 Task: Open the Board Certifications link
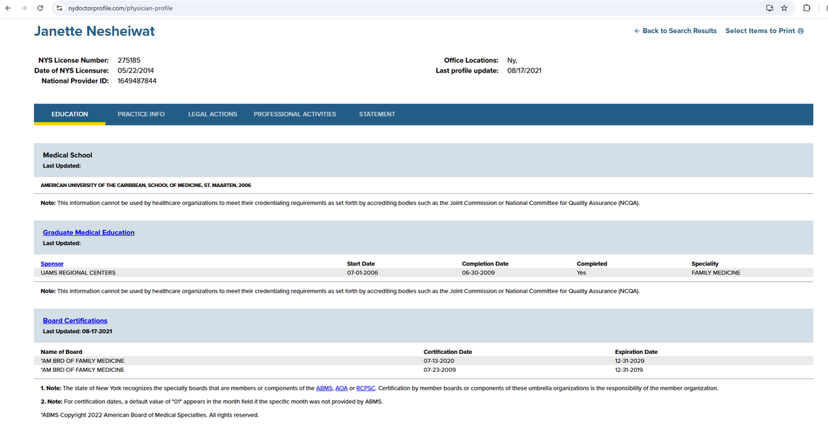click(x=75, y=321)
